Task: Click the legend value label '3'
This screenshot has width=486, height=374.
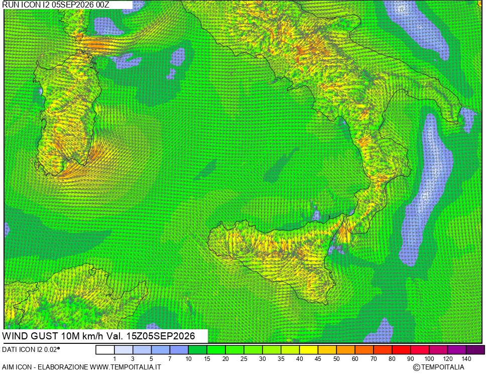Action: point(133,359)
